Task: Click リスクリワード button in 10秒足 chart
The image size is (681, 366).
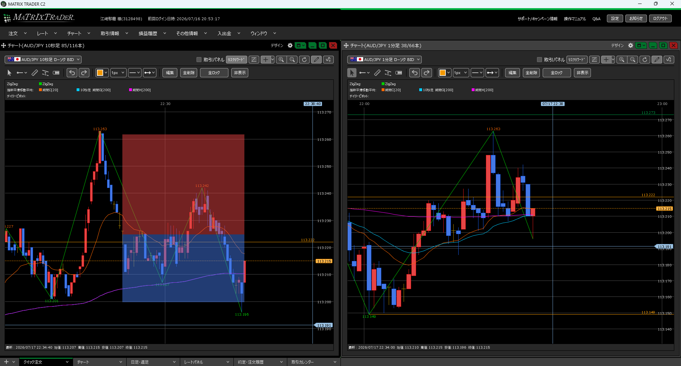Action: pyautogui.click(x=236, y=60)
